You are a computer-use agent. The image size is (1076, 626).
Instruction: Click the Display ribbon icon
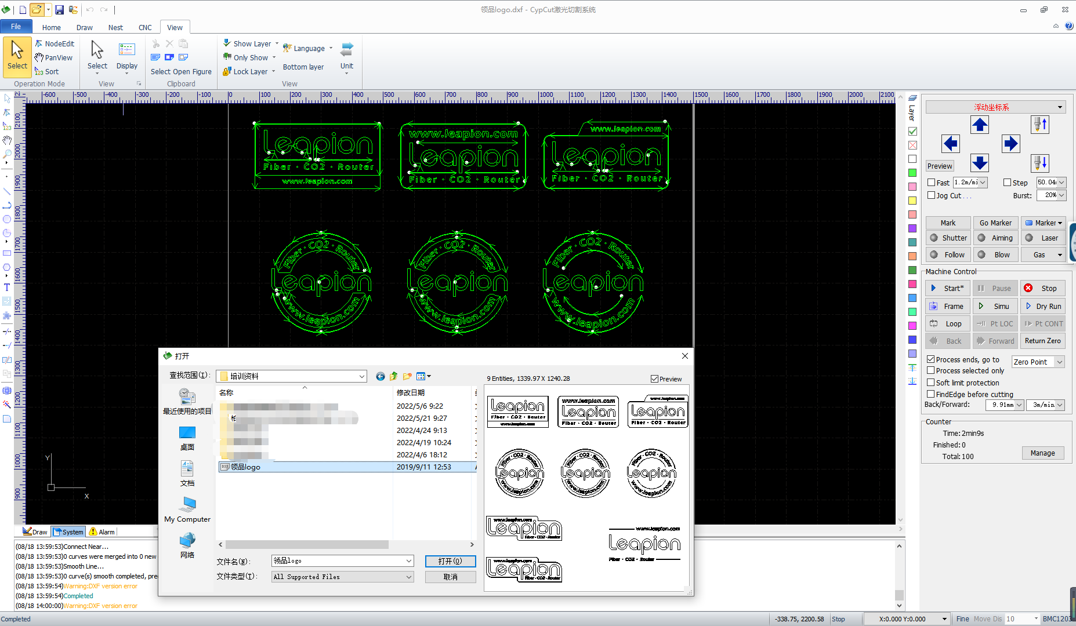point(126,55)
